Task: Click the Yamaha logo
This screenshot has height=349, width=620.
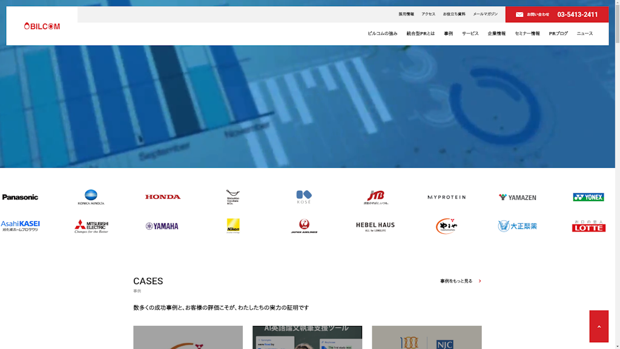Action: pyautogui.click(x=162, y=226)
